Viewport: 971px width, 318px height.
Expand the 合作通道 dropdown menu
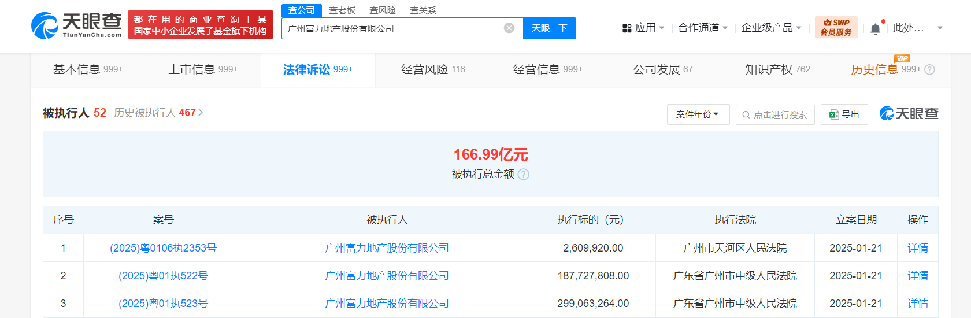(702, 28)
